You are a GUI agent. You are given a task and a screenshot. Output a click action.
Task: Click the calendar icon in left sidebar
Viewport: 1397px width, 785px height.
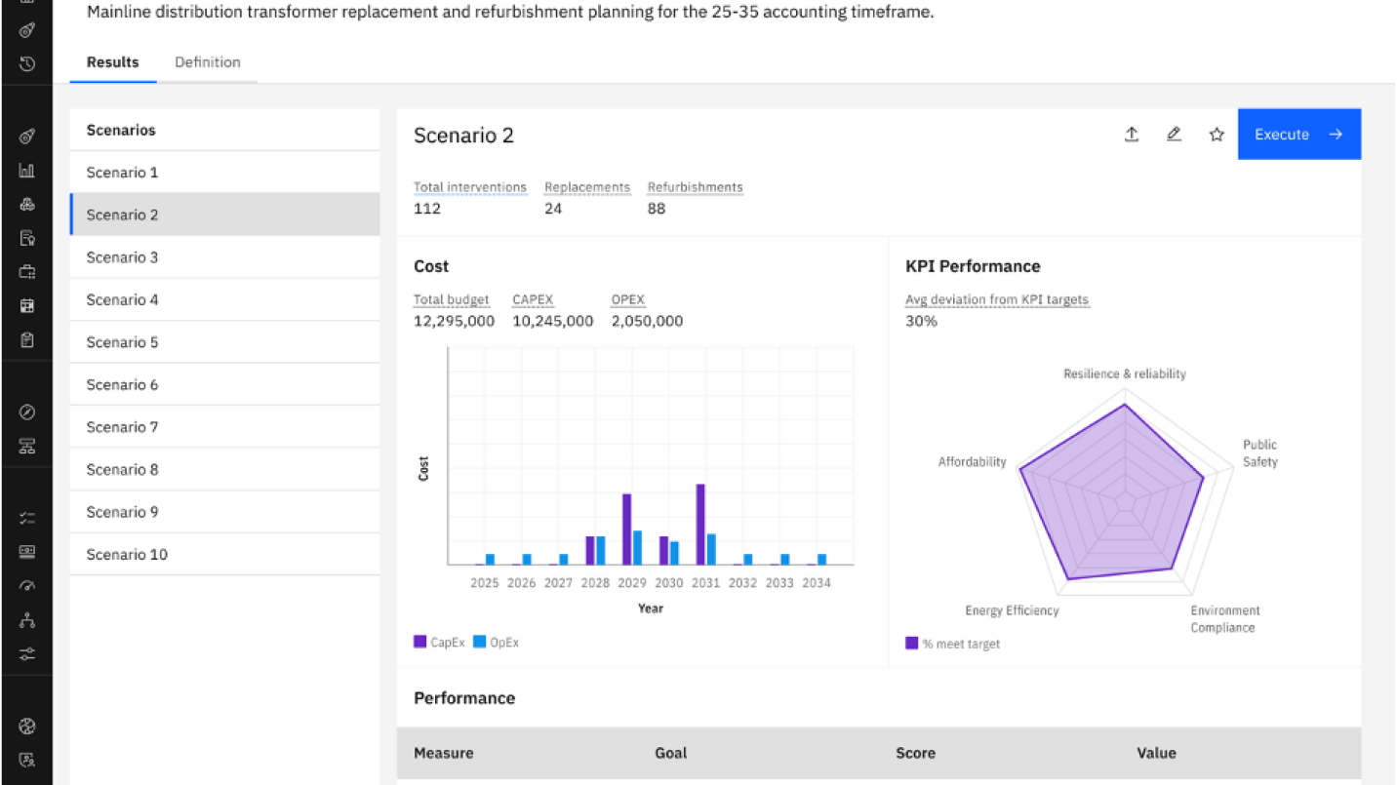[27, 306]
